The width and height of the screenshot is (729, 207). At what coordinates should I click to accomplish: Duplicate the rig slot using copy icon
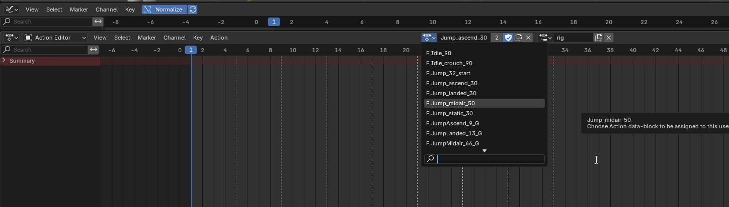click(x=599, y=38)
